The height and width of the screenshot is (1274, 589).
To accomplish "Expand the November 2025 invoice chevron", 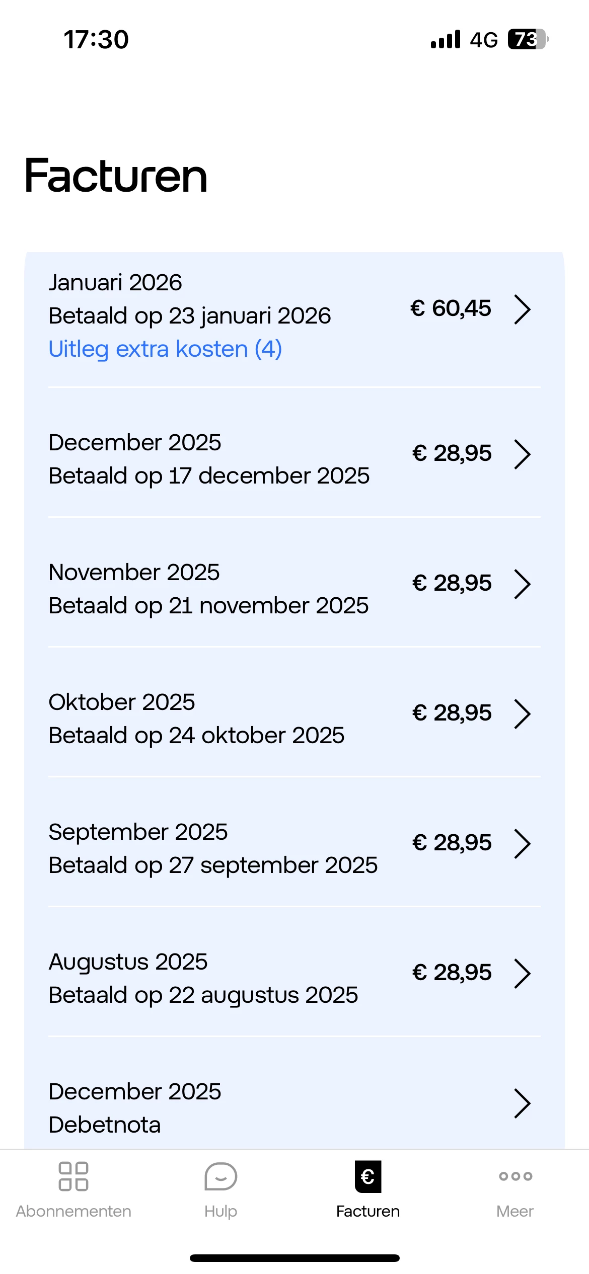I will (523, 584).
